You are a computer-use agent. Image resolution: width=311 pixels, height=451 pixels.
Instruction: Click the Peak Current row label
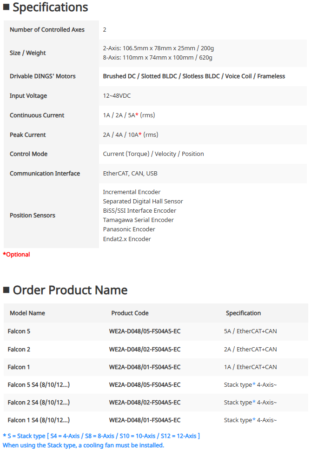[x=28, y=135]
